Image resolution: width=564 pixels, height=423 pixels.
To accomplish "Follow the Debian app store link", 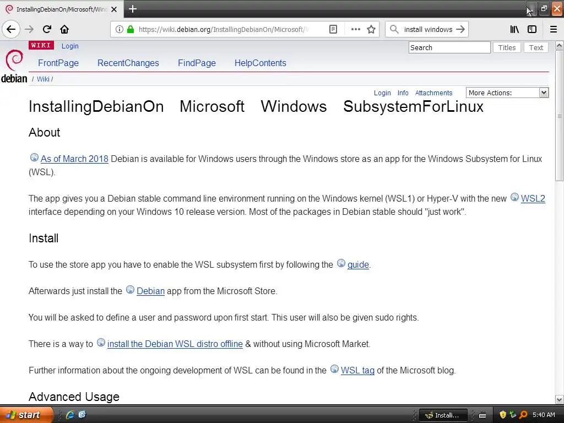I will click(x=150, y=291).
